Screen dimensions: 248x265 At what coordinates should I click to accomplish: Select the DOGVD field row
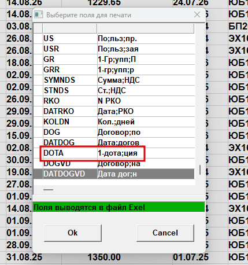point(114,164)
